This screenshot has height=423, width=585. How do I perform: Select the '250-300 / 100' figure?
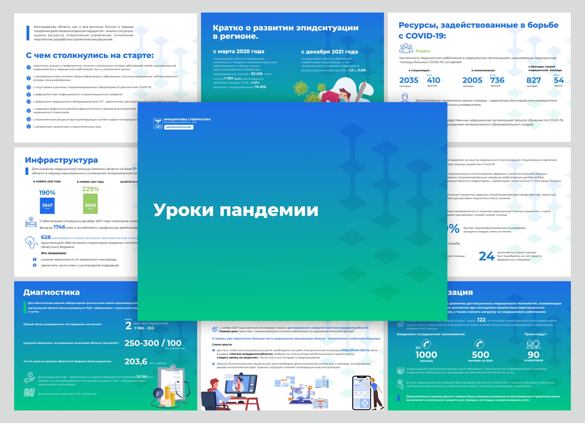point(153,343)
